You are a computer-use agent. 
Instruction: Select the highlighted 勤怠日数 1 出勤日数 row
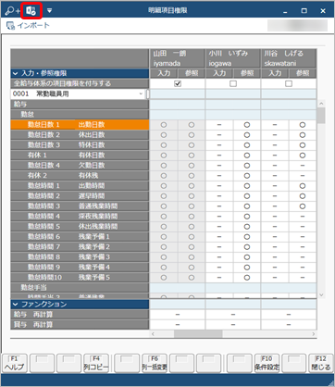80,125
